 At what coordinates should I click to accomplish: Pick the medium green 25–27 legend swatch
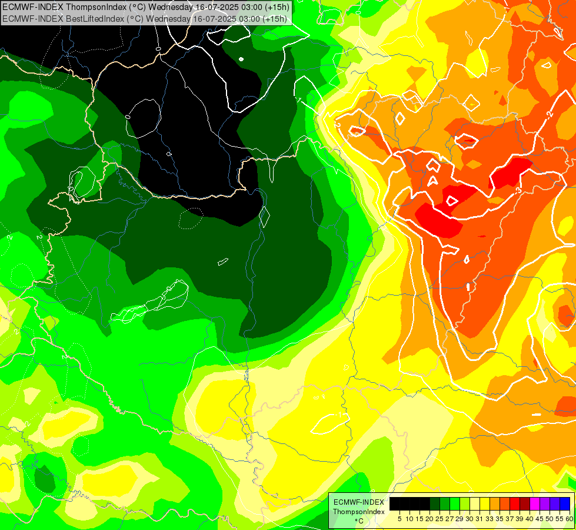click(445, 503)
